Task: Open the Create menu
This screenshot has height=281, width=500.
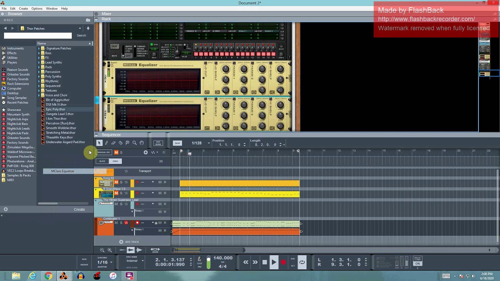Action: (23, 9)
